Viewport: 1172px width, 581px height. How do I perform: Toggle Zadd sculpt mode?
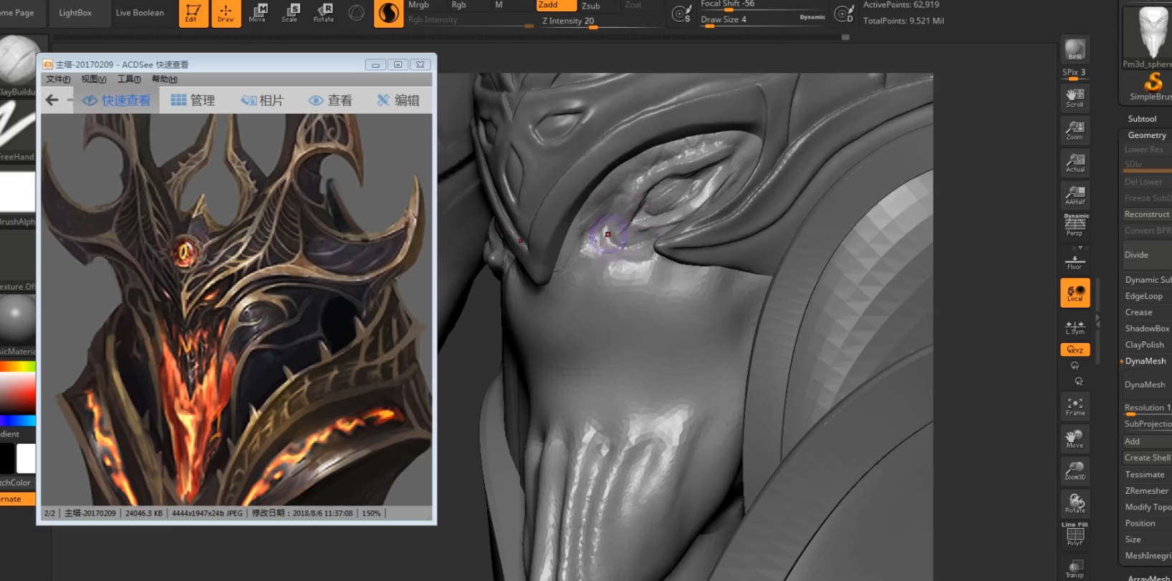[x=557, y=5]
